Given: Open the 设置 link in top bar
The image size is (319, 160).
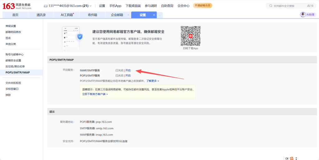Looking at the screenshot, I should click(x=102, y=6).
